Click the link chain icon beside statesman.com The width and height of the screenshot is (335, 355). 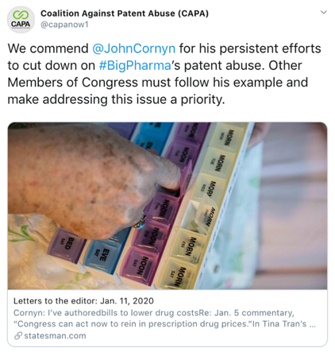18,336
